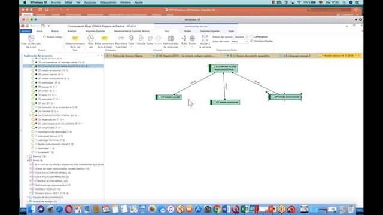Open the Trash in the Dock
Viewport: 383px width, 215px height.
351,209
